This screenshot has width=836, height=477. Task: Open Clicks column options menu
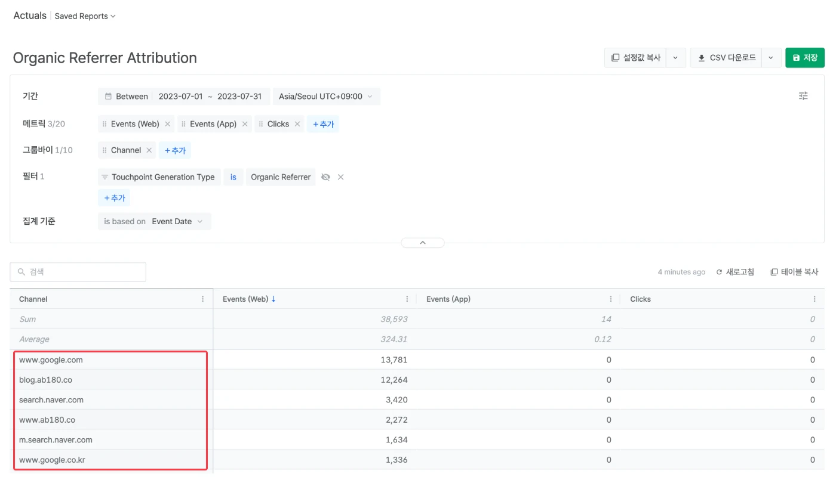(x=815, y=299)
